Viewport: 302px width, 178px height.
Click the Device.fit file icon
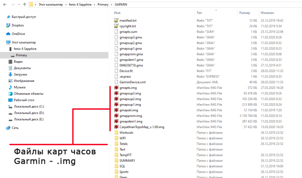pyautogui.click(x=116, y=71)
